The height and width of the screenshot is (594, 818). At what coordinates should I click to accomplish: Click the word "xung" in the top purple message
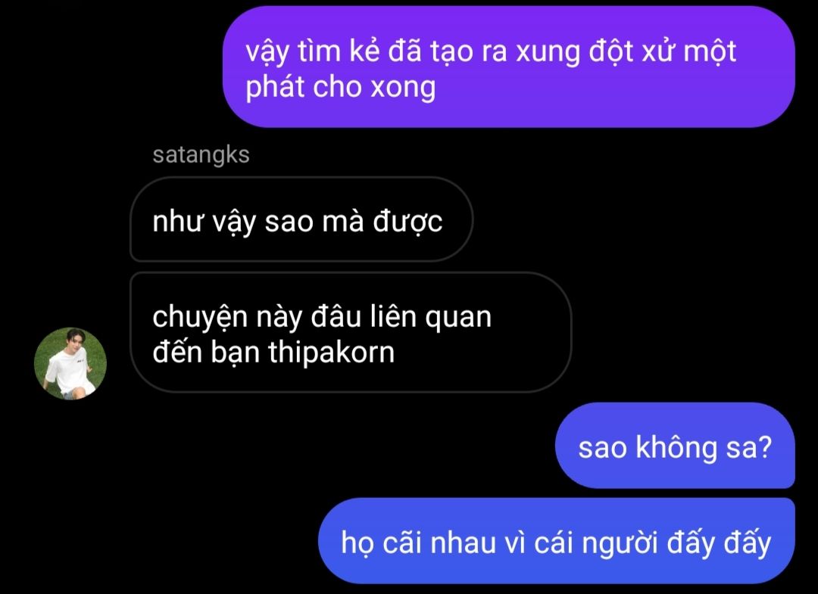[548, 53]
